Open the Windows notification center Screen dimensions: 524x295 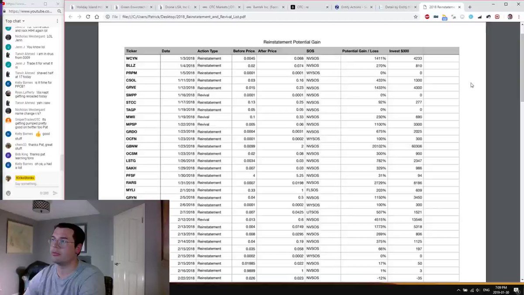pos(516,290)
